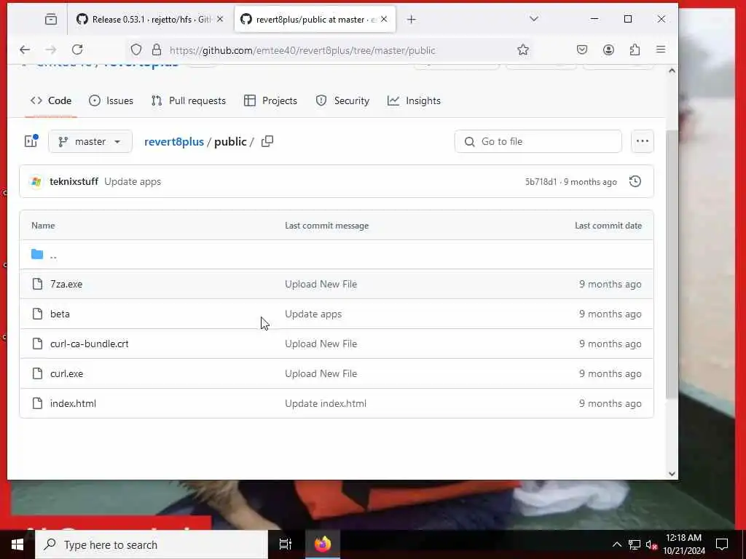This screenshot has height=559, width=746.
Task: Open the network icon in system tray
Action: point(635,544)
